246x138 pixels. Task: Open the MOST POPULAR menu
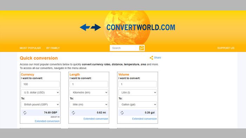pyautogui.click(x=30, y=48)
